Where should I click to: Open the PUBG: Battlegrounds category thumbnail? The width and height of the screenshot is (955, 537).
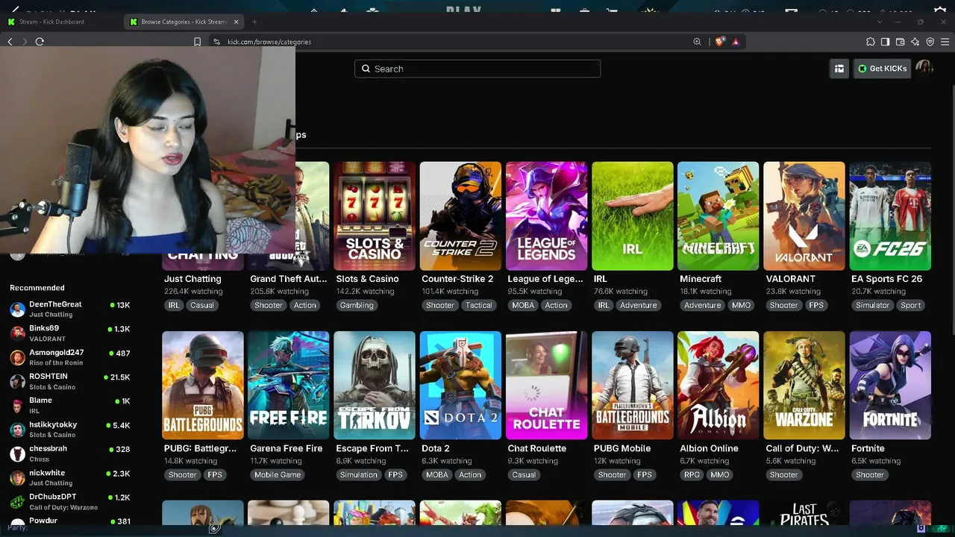203,386
